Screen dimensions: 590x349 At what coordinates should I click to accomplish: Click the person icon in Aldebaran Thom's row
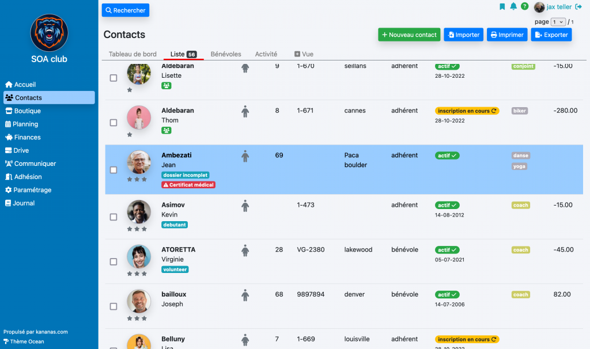coord(245,111)
